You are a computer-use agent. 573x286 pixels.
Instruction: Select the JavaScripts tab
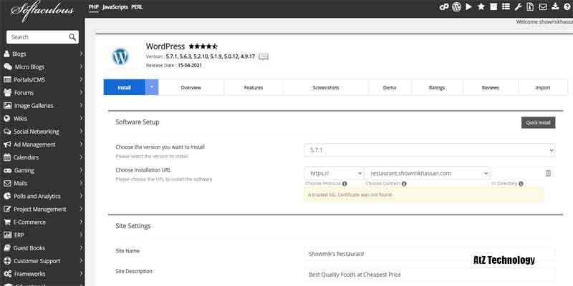click(x=115, y=7)
